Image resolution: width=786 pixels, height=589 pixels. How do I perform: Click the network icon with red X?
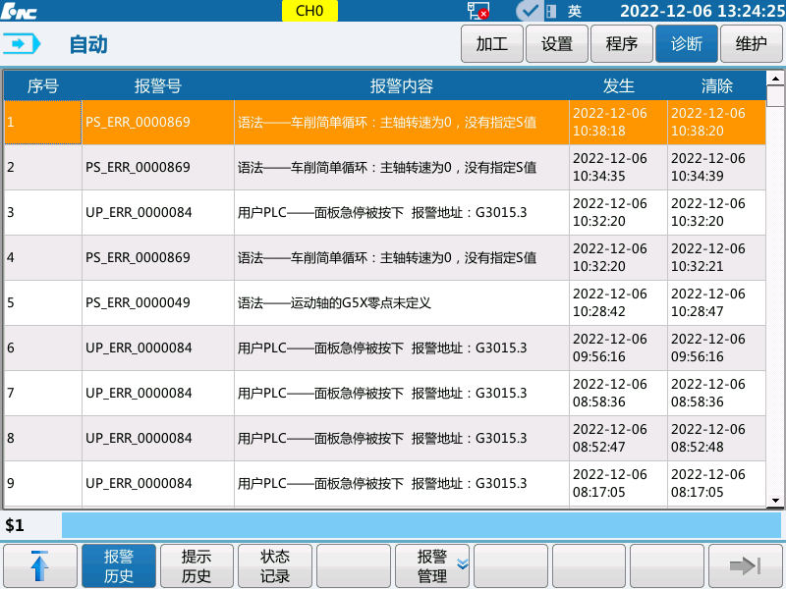pos(478,10)
